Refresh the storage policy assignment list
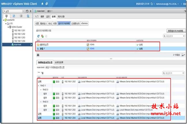The height and width of the screenshot is (124, 187). pyautogui.click(x=38, y=36)
